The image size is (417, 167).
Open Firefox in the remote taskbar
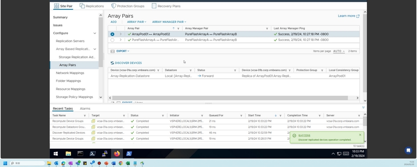[x=117, y=153]
